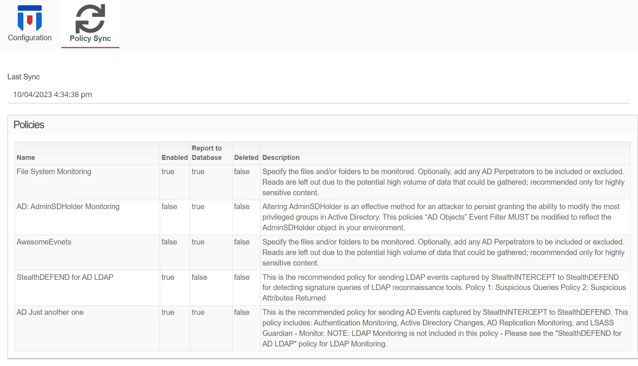Click Enabled value for AD Just another one

[x=168, y=312]
